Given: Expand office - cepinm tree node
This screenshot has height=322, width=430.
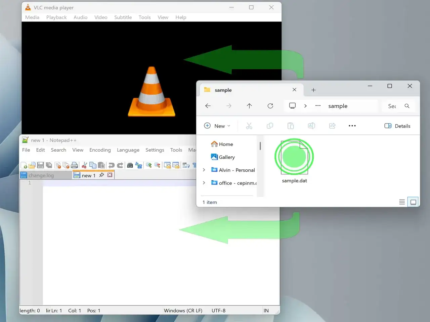Looking at the screenshot, I should (x=204, y=183).
